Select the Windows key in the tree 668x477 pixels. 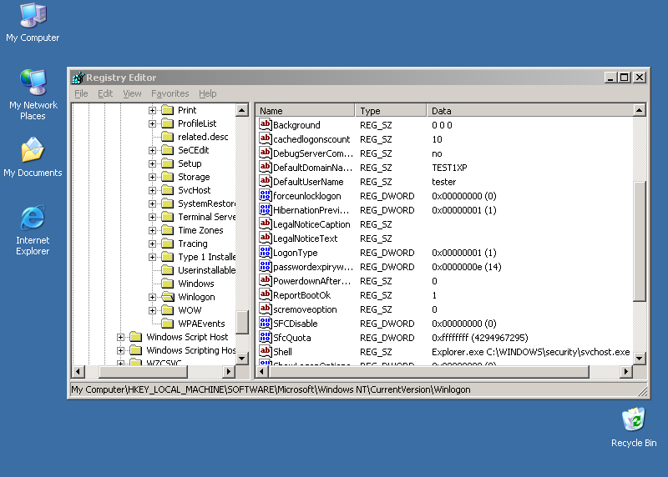click(196, 284)
